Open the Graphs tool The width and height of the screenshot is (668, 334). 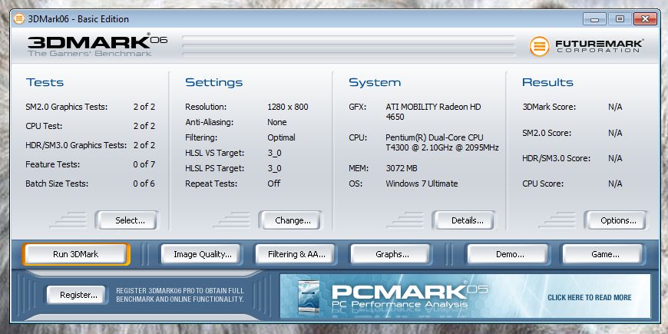coord(391,254)
